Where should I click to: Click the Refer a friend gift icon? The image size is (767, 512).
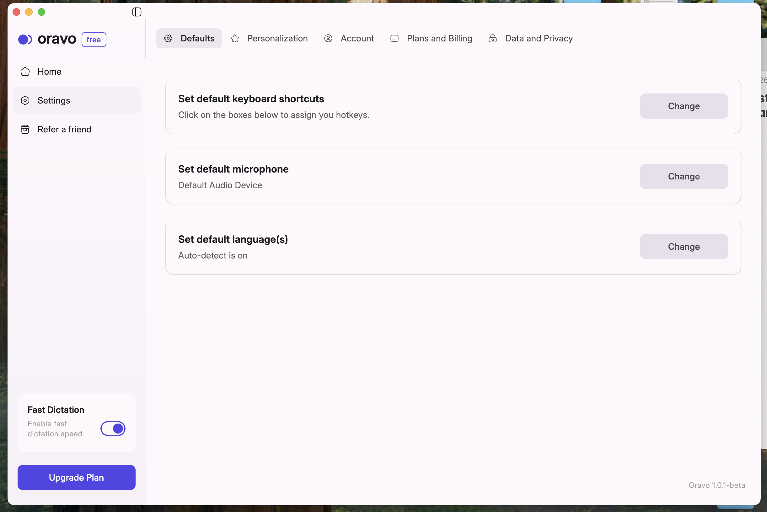[25, 129]
